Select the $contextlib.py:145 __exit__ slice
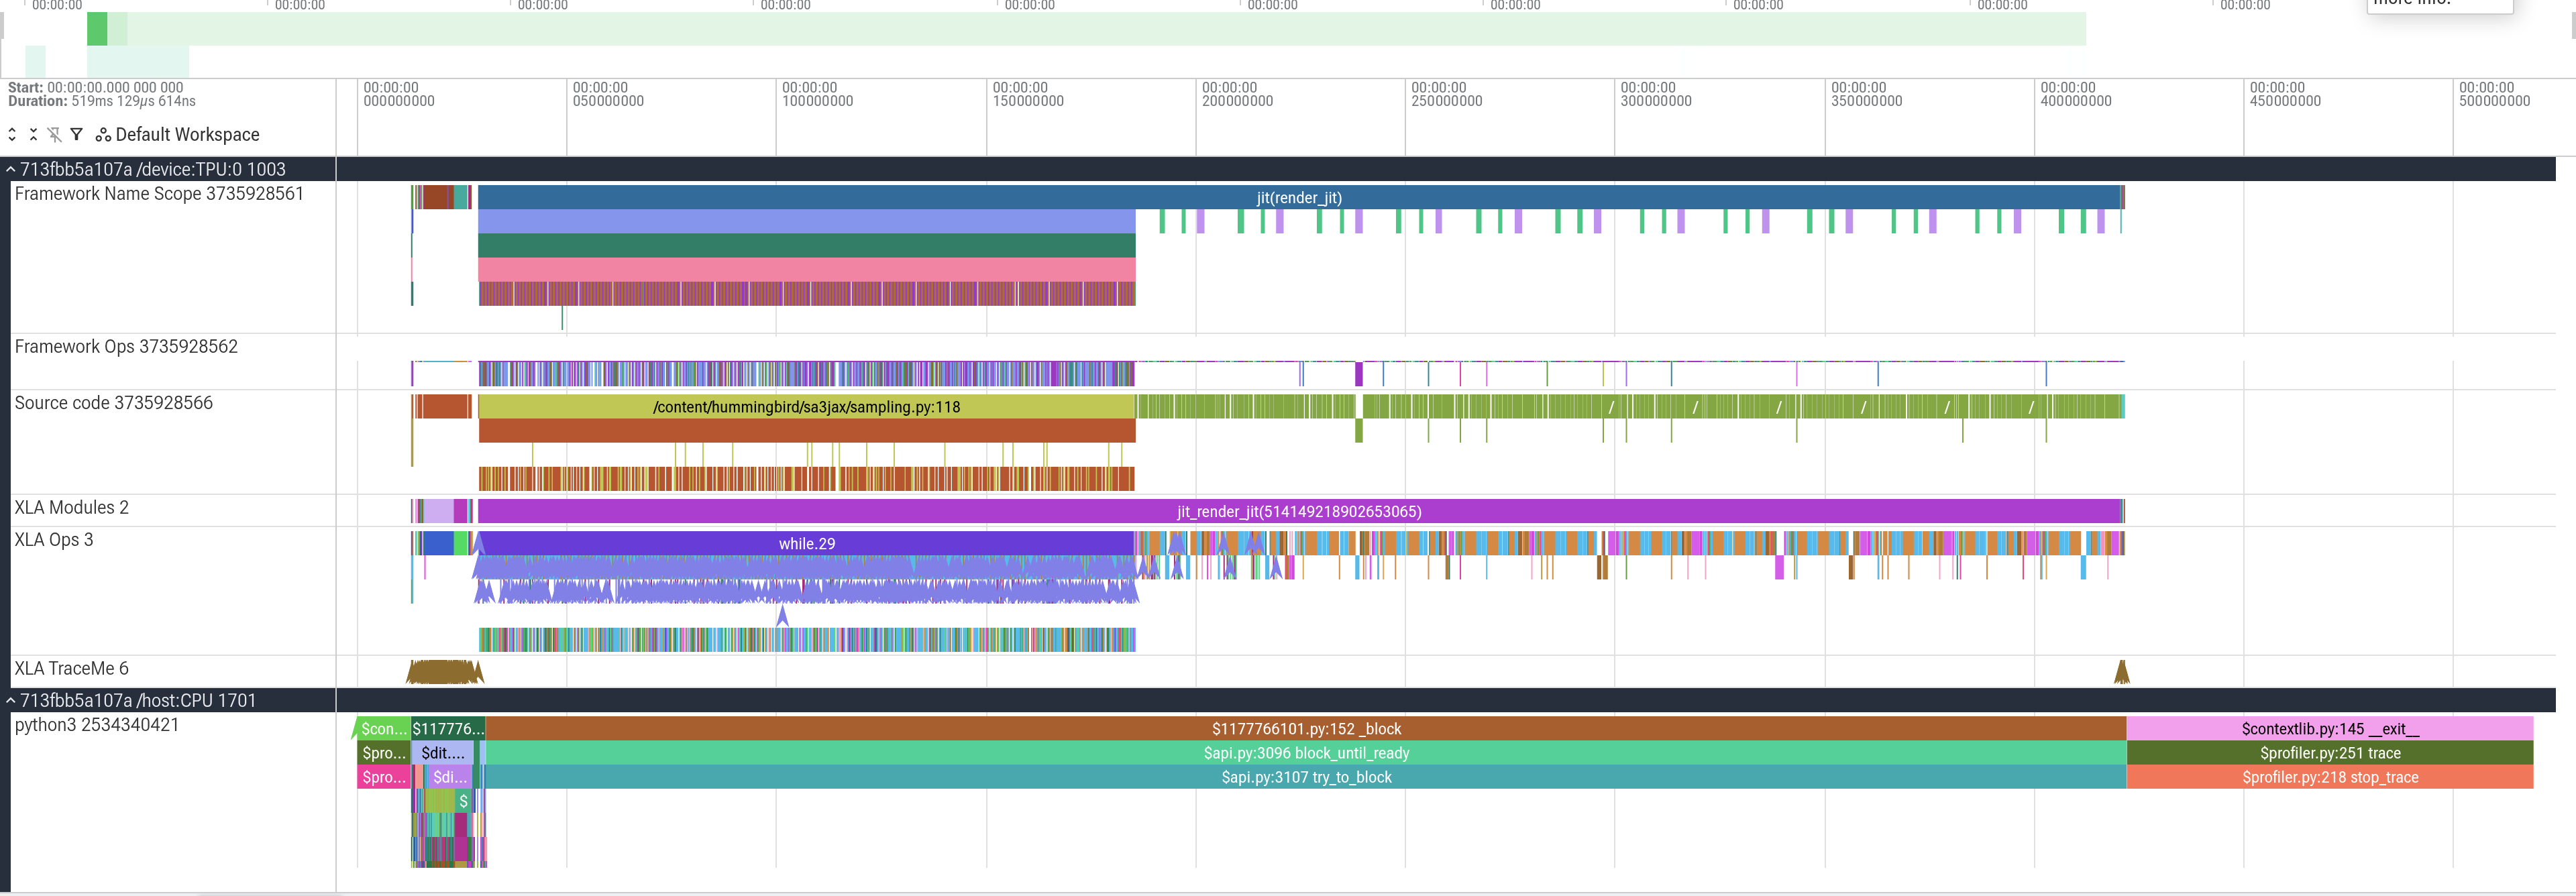Screen dimensions: 2576x896 click(2330, 729)
